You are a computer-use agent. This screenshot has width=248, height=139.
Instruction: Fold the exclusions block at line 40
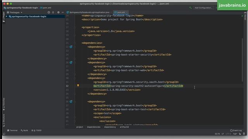[x=75, y=117]
